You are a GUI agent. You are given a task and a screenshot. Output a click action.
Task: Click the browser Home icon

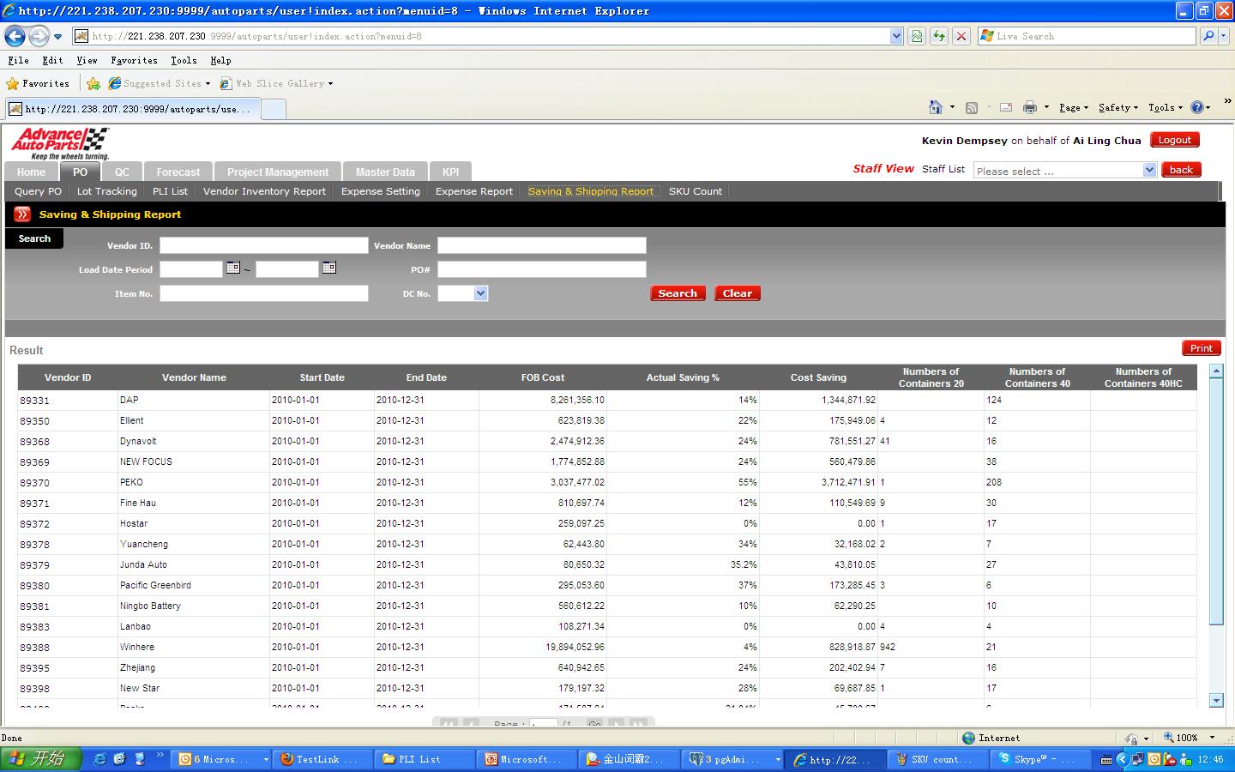[936, 107]
